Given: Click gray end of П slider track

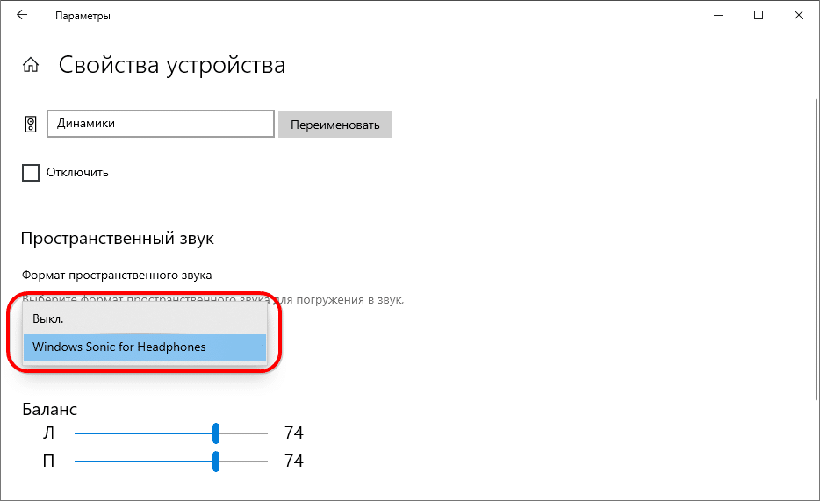Looking at the screenshot, I should click(x=246, y=462).
